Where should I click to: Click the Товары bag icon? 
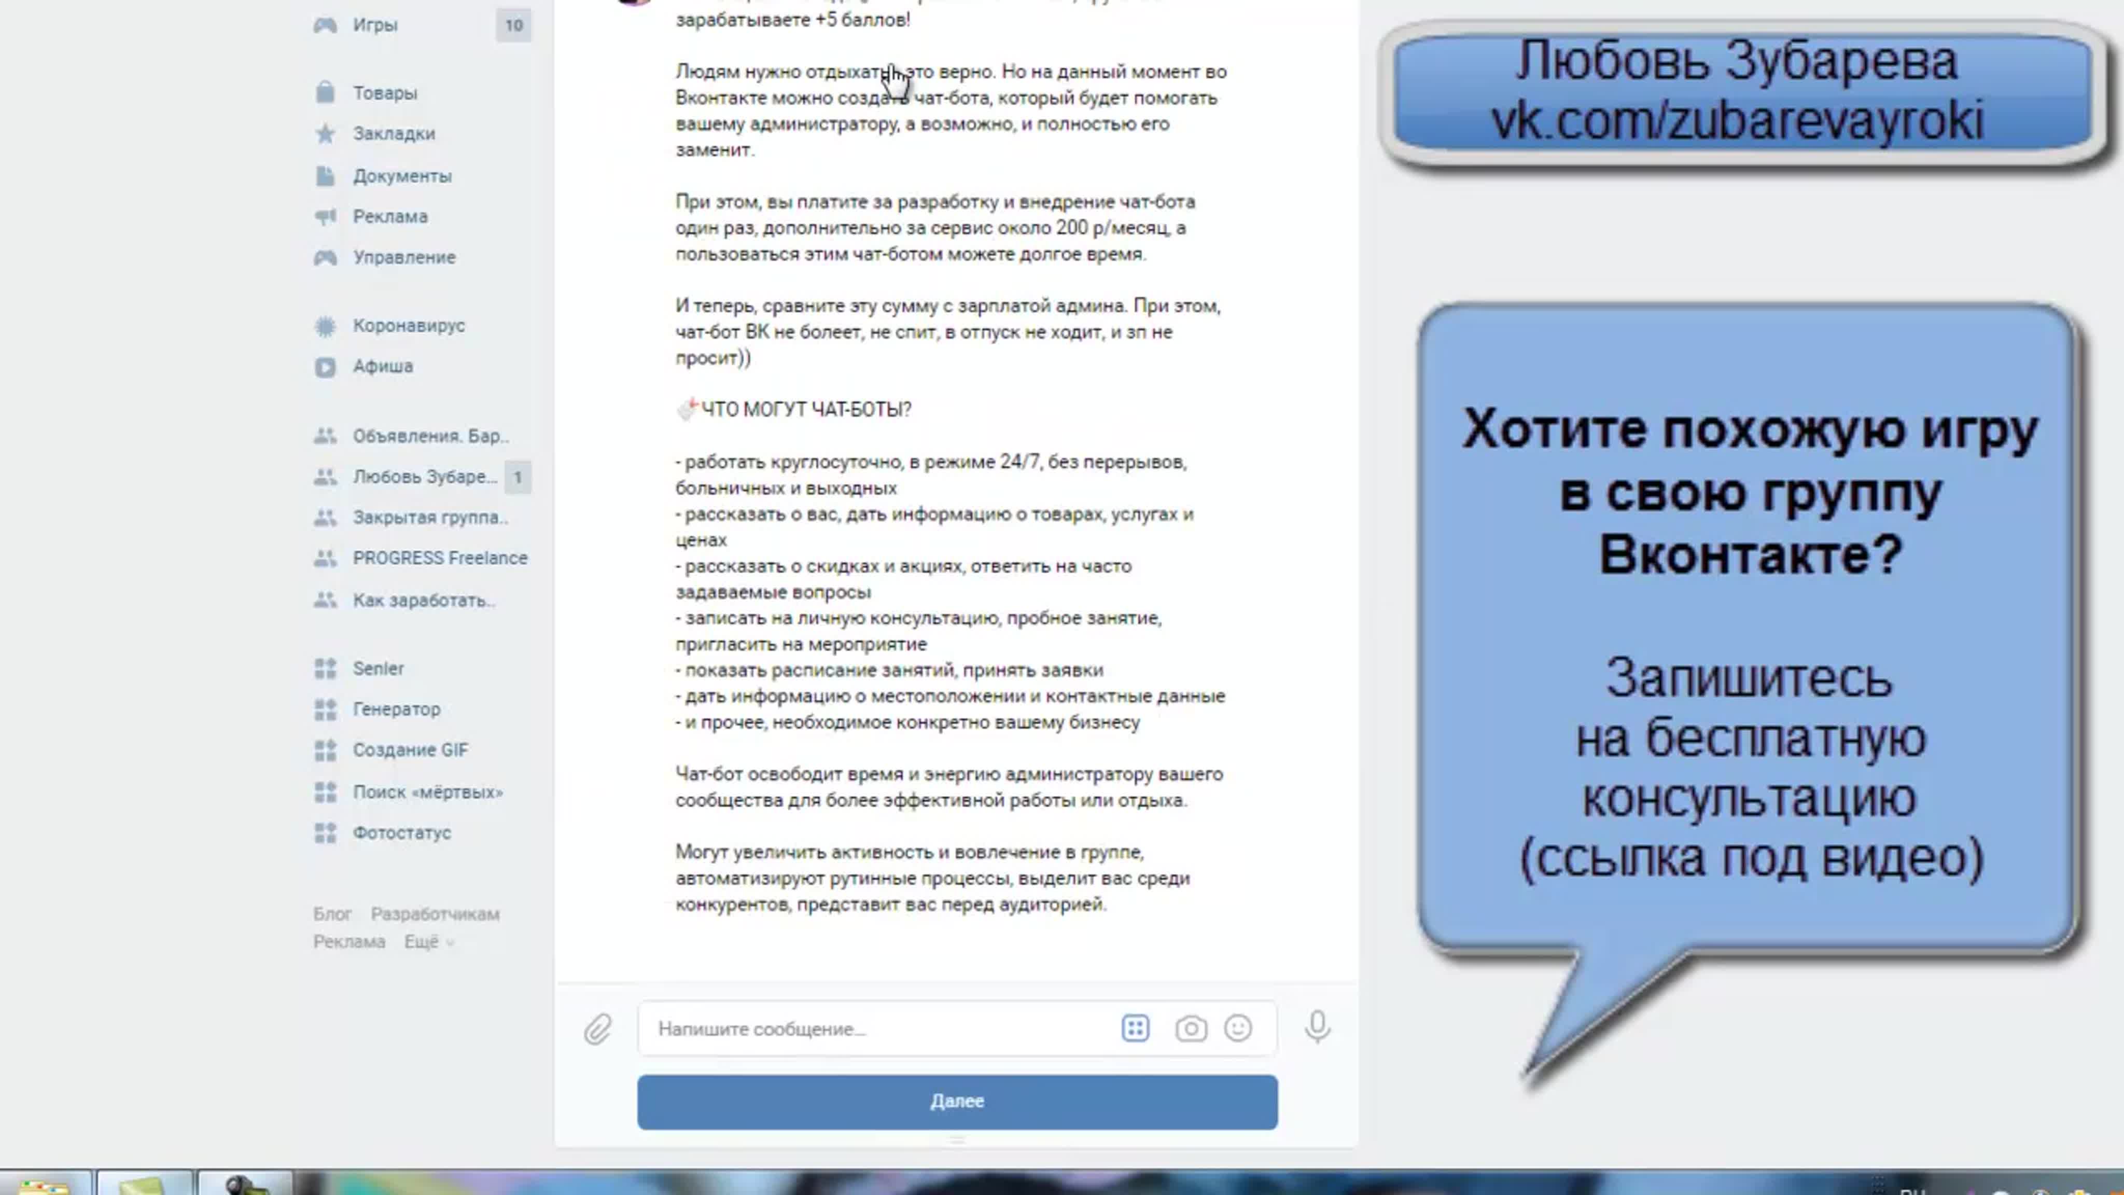[325, 92]
